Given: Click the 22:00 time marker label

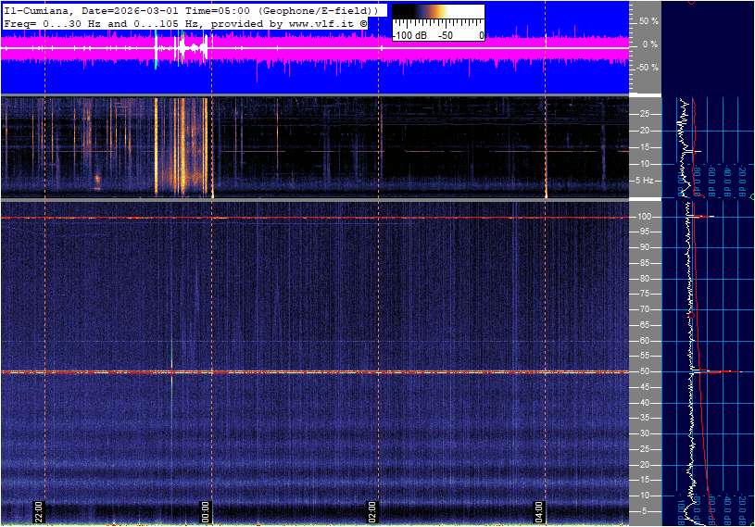Looking at the screenshot, I should coord(40,512).
